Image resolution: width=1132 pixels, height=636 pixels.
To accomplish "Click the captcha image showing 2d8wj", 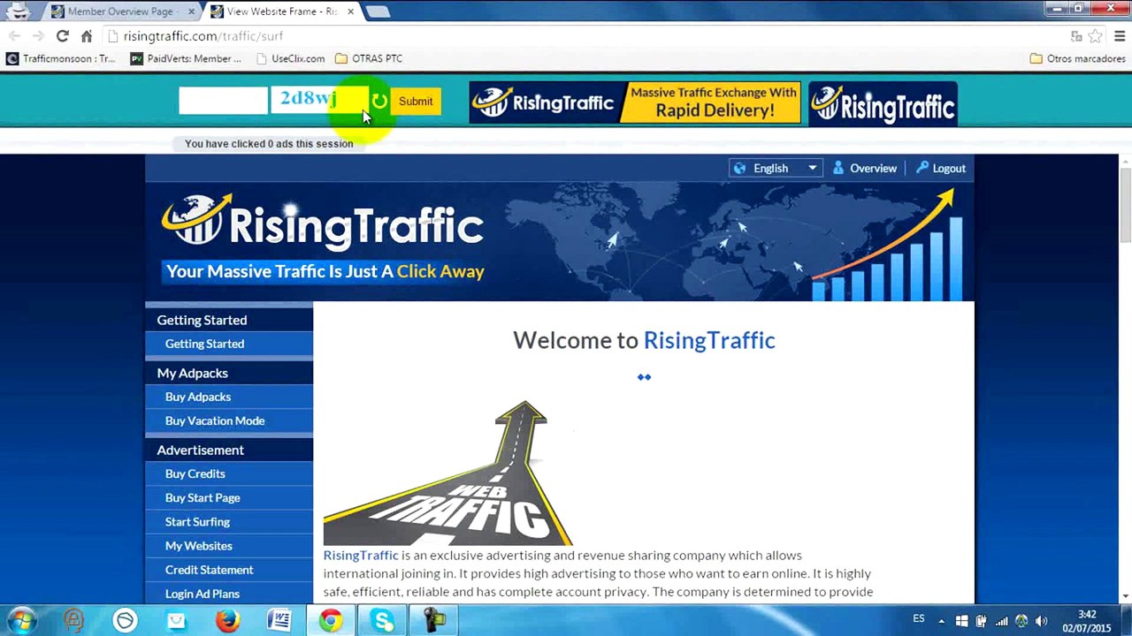I will click(x=318, y=100).
